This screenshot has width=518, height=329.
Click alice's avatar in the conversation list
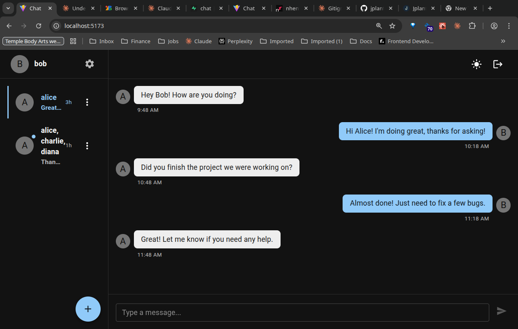pos(24,102)
